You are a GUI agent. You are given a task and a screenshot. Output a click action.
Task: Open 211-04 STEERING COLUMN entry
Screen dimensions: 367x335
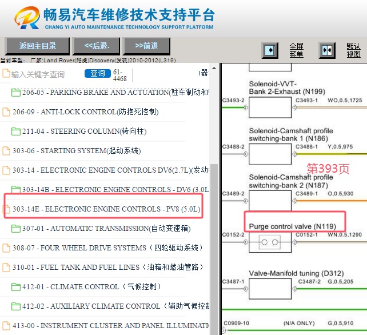pos(85,131)
